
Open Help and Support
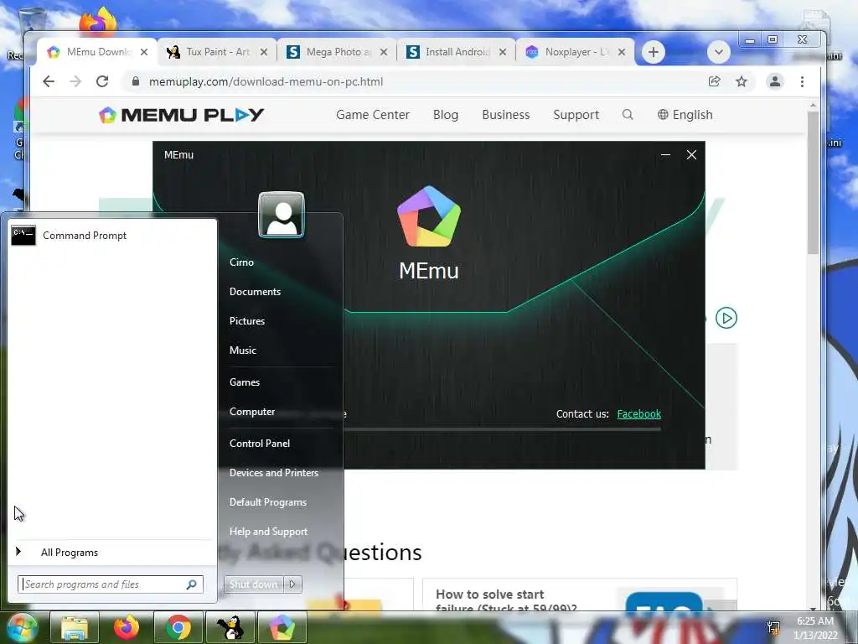pos(268,532)
